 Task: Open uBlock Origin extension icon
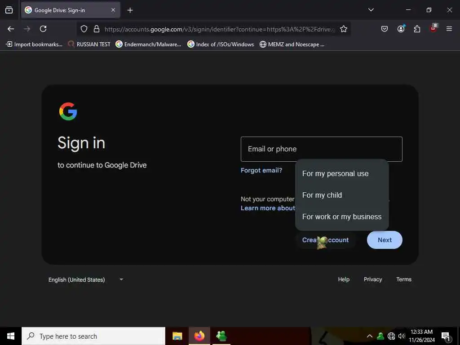pos(433,28)
